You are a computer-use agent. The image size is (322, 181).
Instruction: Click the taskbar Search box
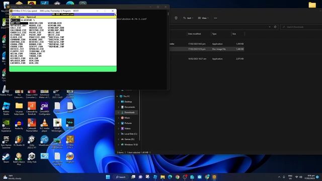[x=121, y=177]
